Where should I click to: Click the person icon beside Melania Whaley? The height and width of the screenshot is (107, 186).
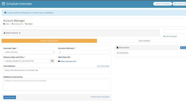pyautogui.click(x=4, y=33)
